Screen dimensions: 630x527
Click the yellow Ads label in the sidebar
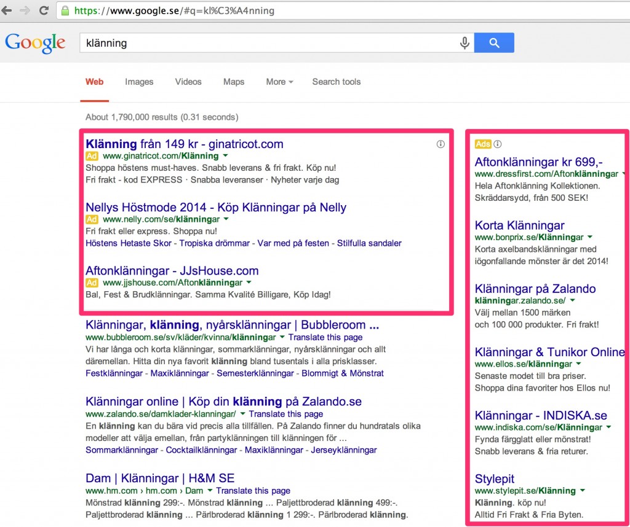coord(483,144)
